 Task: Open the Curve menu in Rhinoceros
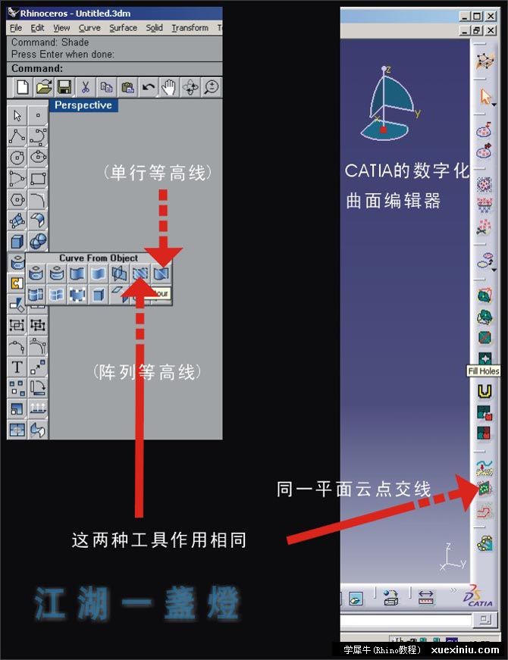pyautogui.click(x=89, y=28)
